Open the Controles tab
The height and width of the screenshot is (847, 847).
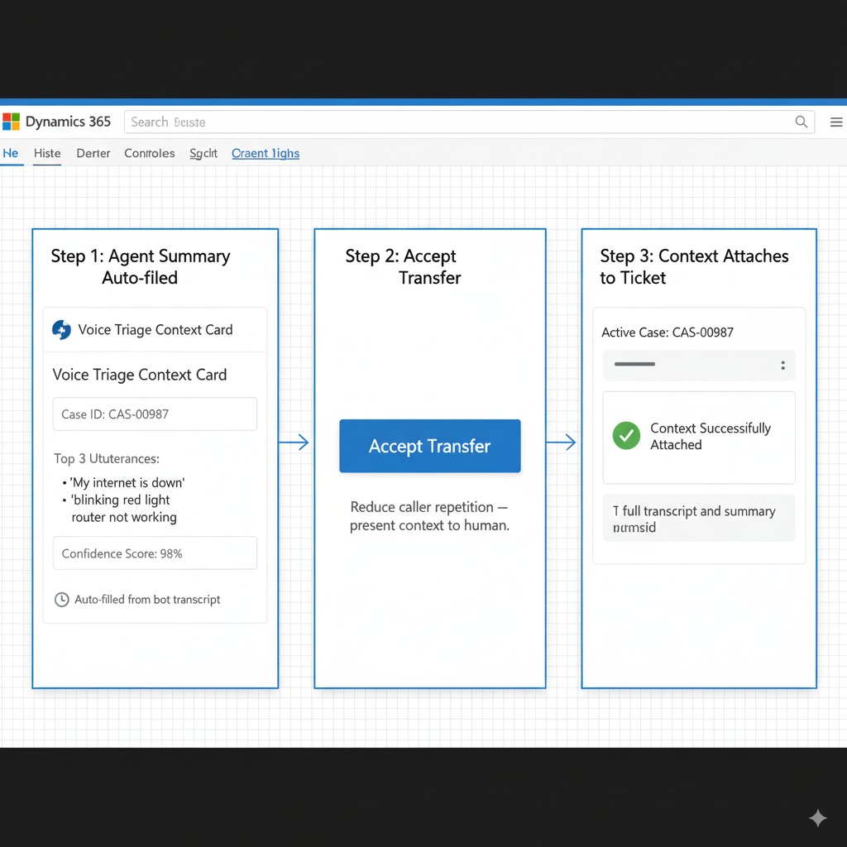[x=150, y=153]
